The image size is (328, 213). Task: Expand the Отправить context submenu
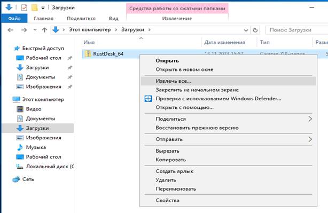229,139
